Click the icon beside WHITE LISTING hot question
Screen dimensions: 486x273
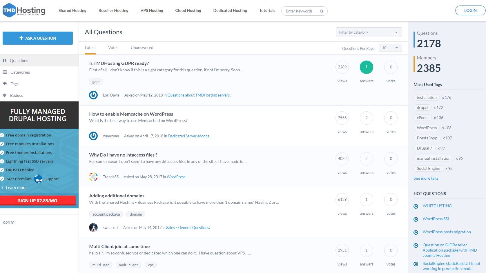[x=416, y=206]
